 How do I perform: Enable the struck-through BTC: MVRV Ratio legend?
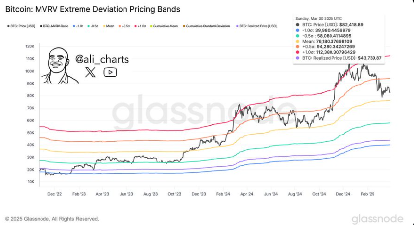coord(54,26)
